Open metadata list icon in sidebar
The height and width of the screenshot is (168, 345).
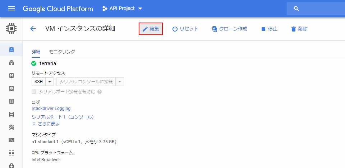(x=11, y=153)
